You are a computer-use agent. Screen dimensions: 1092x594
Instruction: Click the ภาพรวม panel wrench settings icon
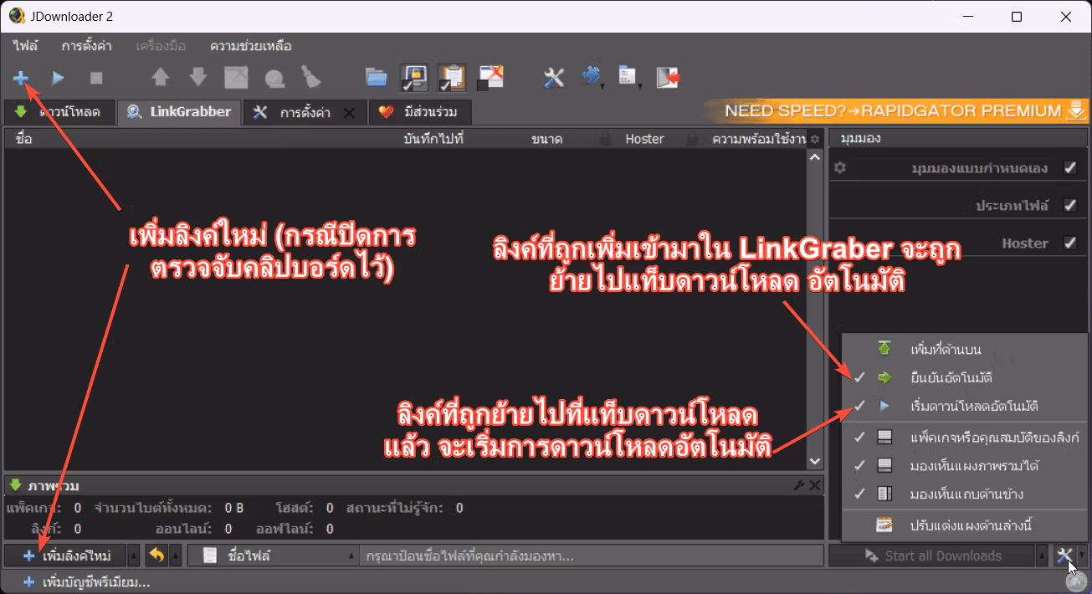pyautogui.click(x=799, y=485)
